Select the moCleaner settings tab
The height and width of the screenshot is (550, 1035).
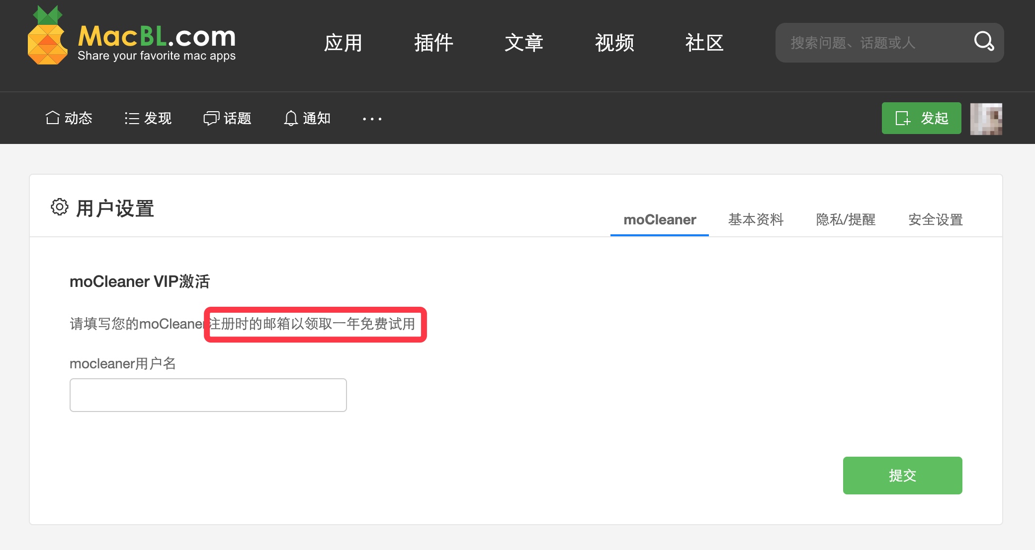click(660, 219)
